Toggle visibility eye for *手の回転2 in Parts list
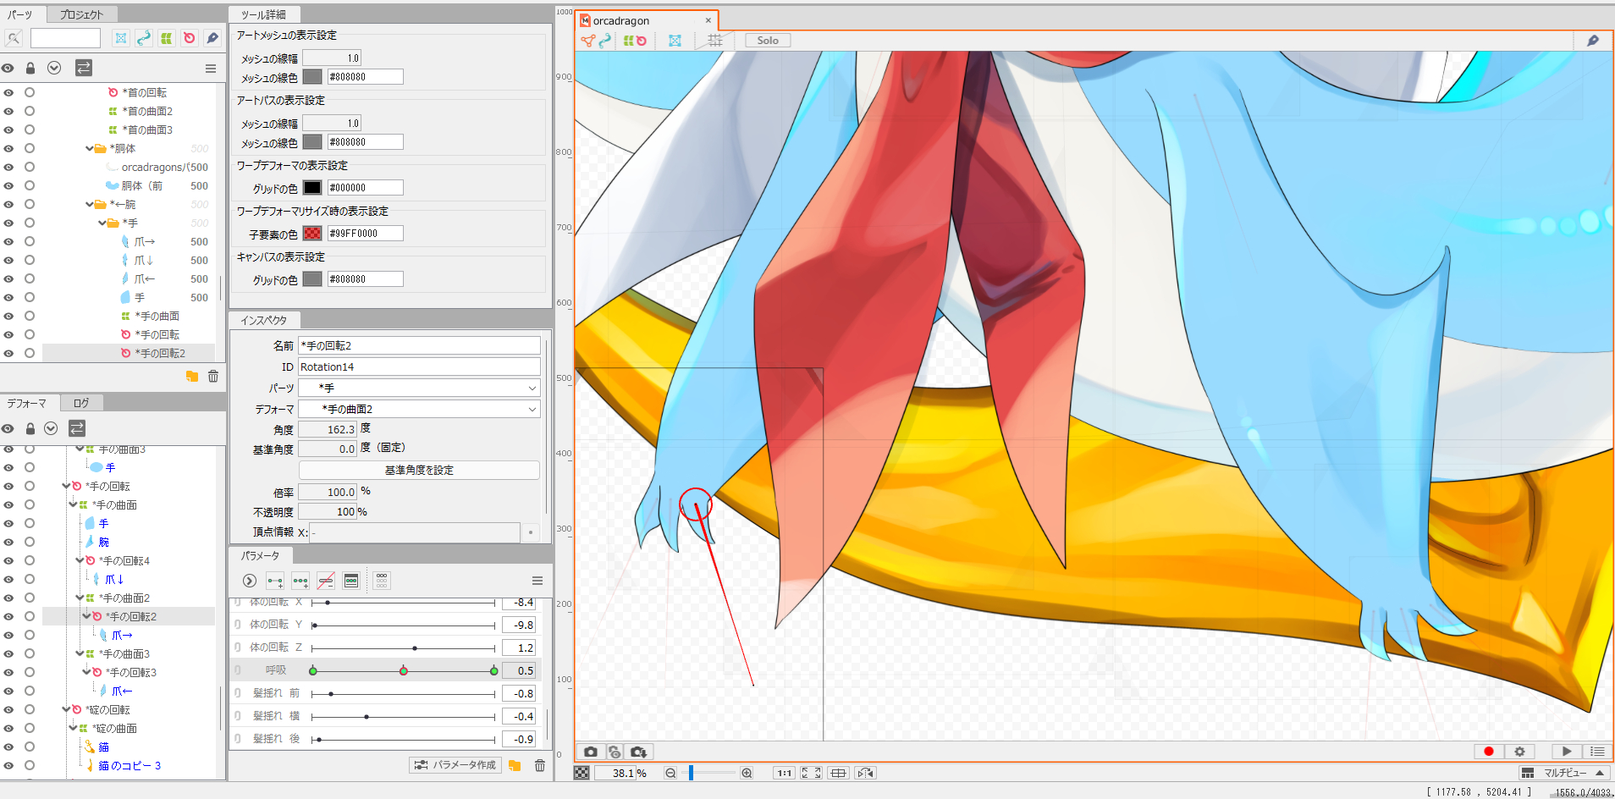The width and height of the screenshot is (1615, 799). pyautogui.click(x=8, y=353)
